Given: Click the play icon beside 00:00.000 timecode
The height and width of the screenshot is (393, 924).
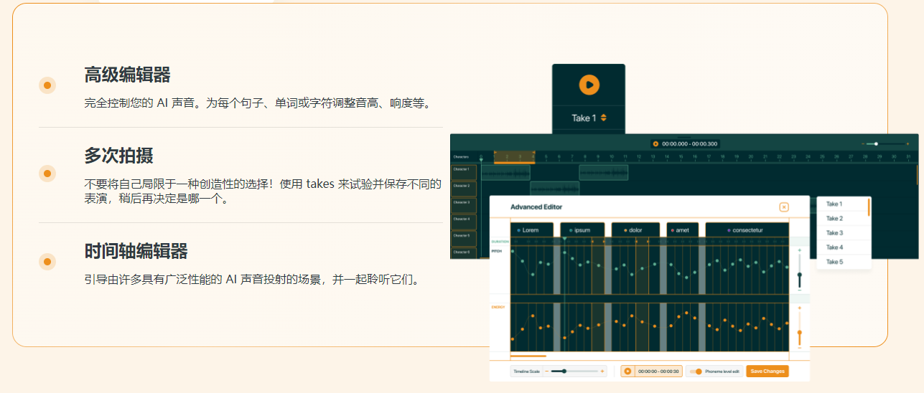Looking at the screenshot, I should [655, 144].
